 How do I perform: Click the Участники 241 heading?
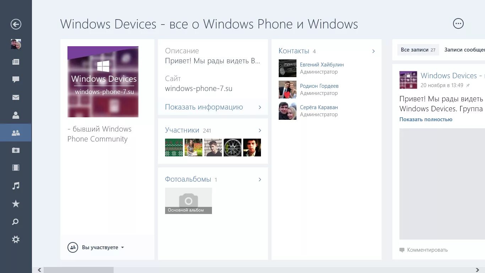188,130
